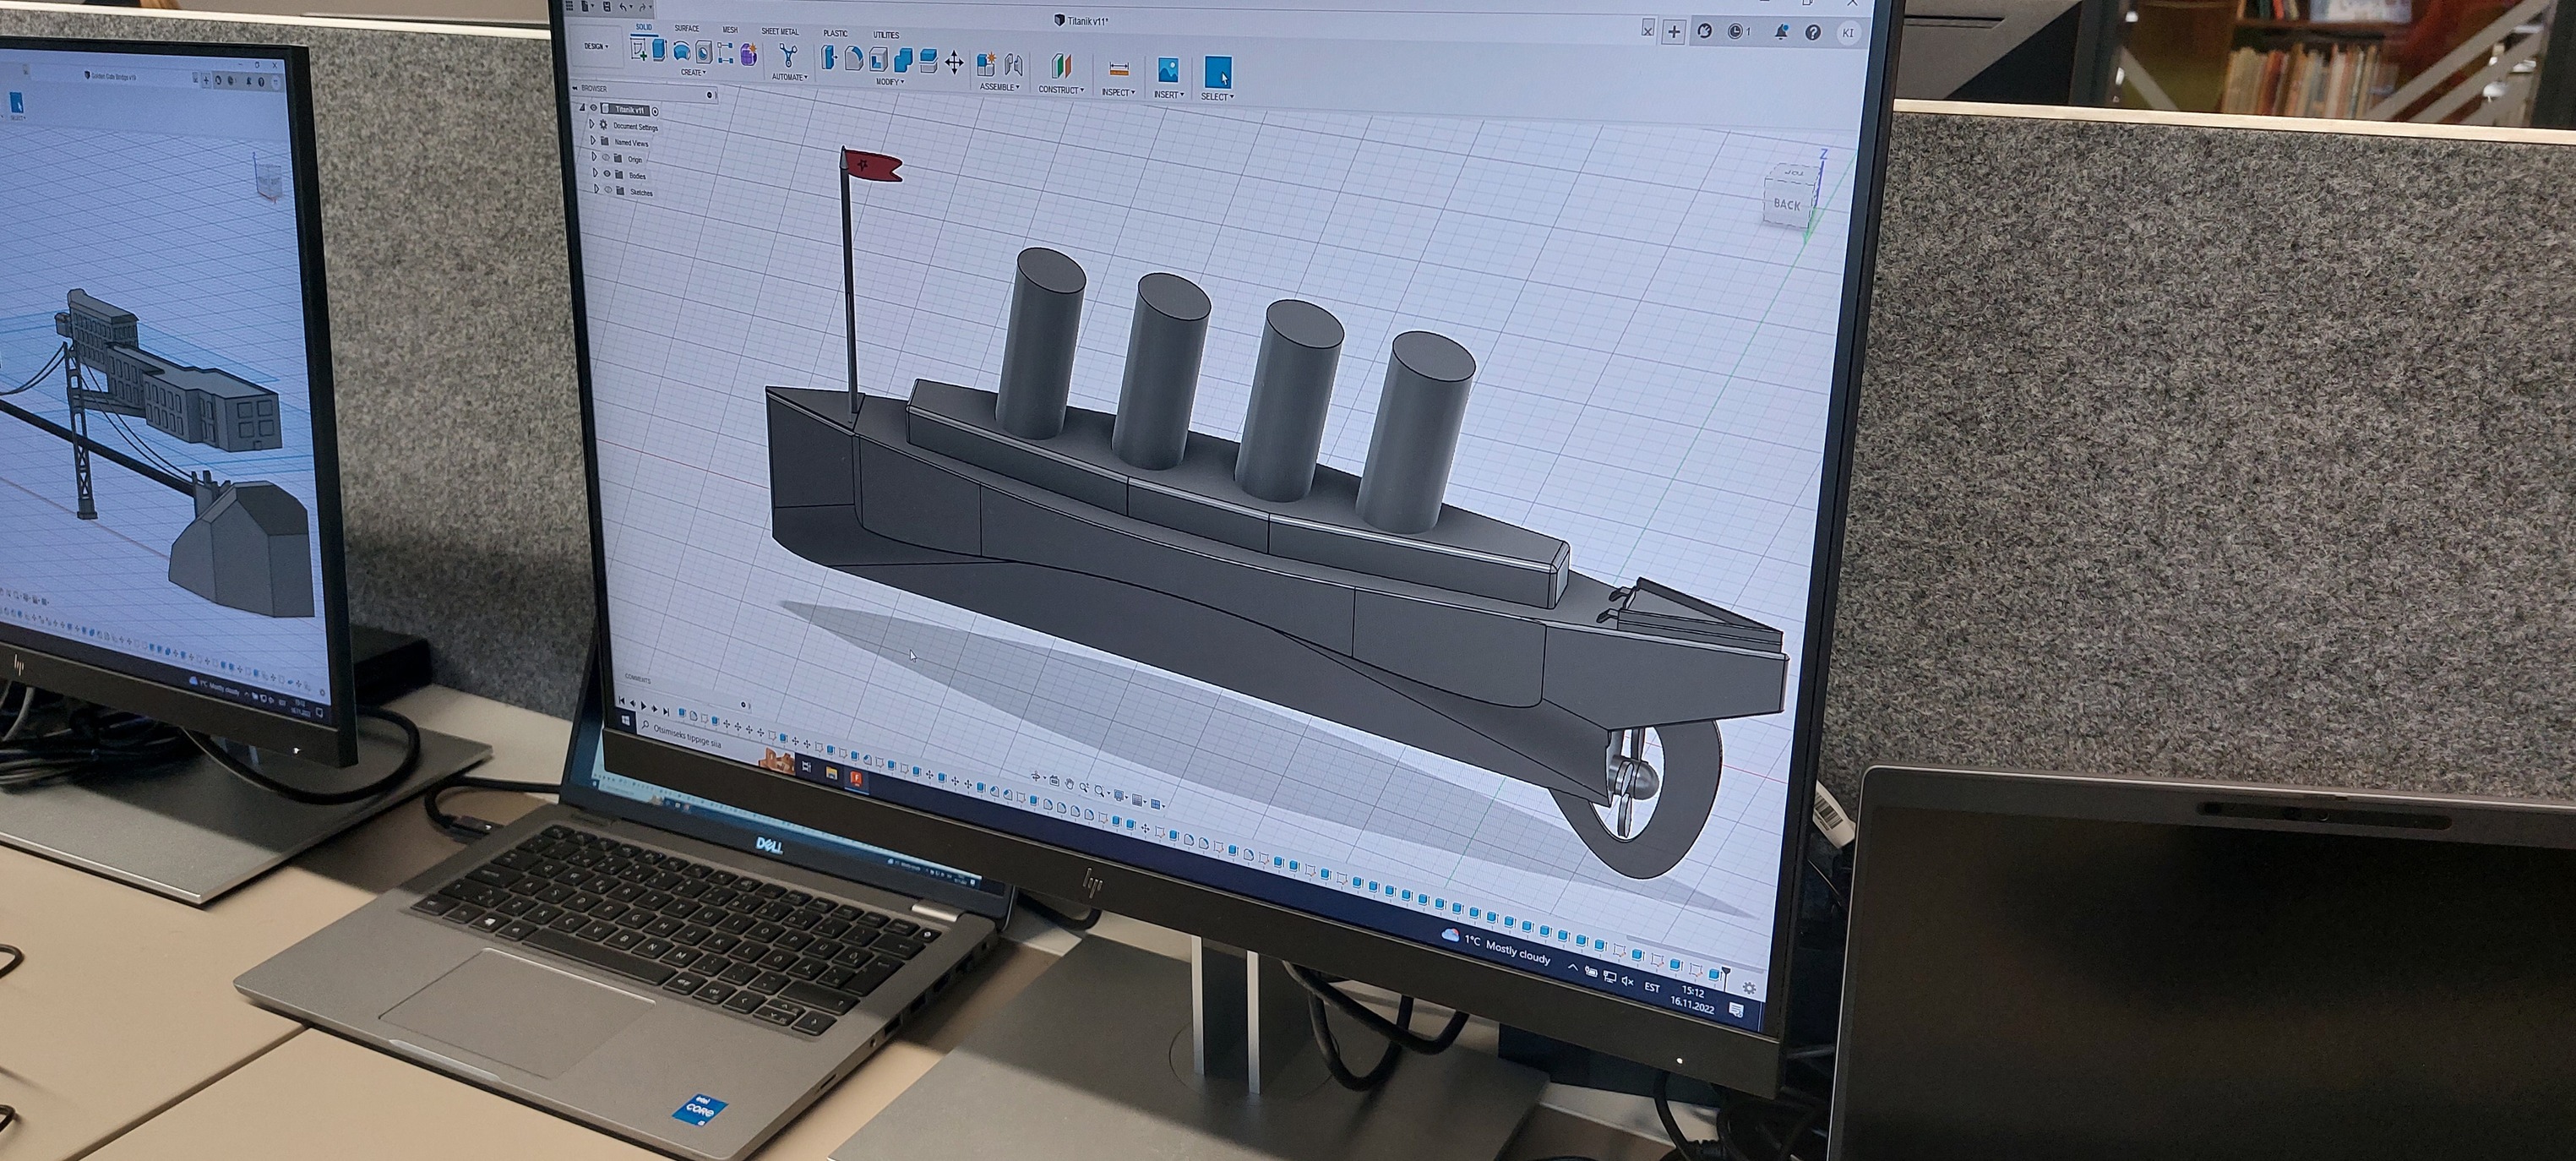Select the Shell tool
The image size is (2576, 1161).
tap(878, 59)
